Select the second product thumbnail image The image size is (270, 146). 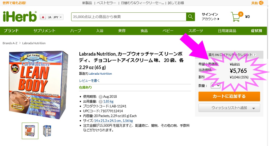(47, 131)
